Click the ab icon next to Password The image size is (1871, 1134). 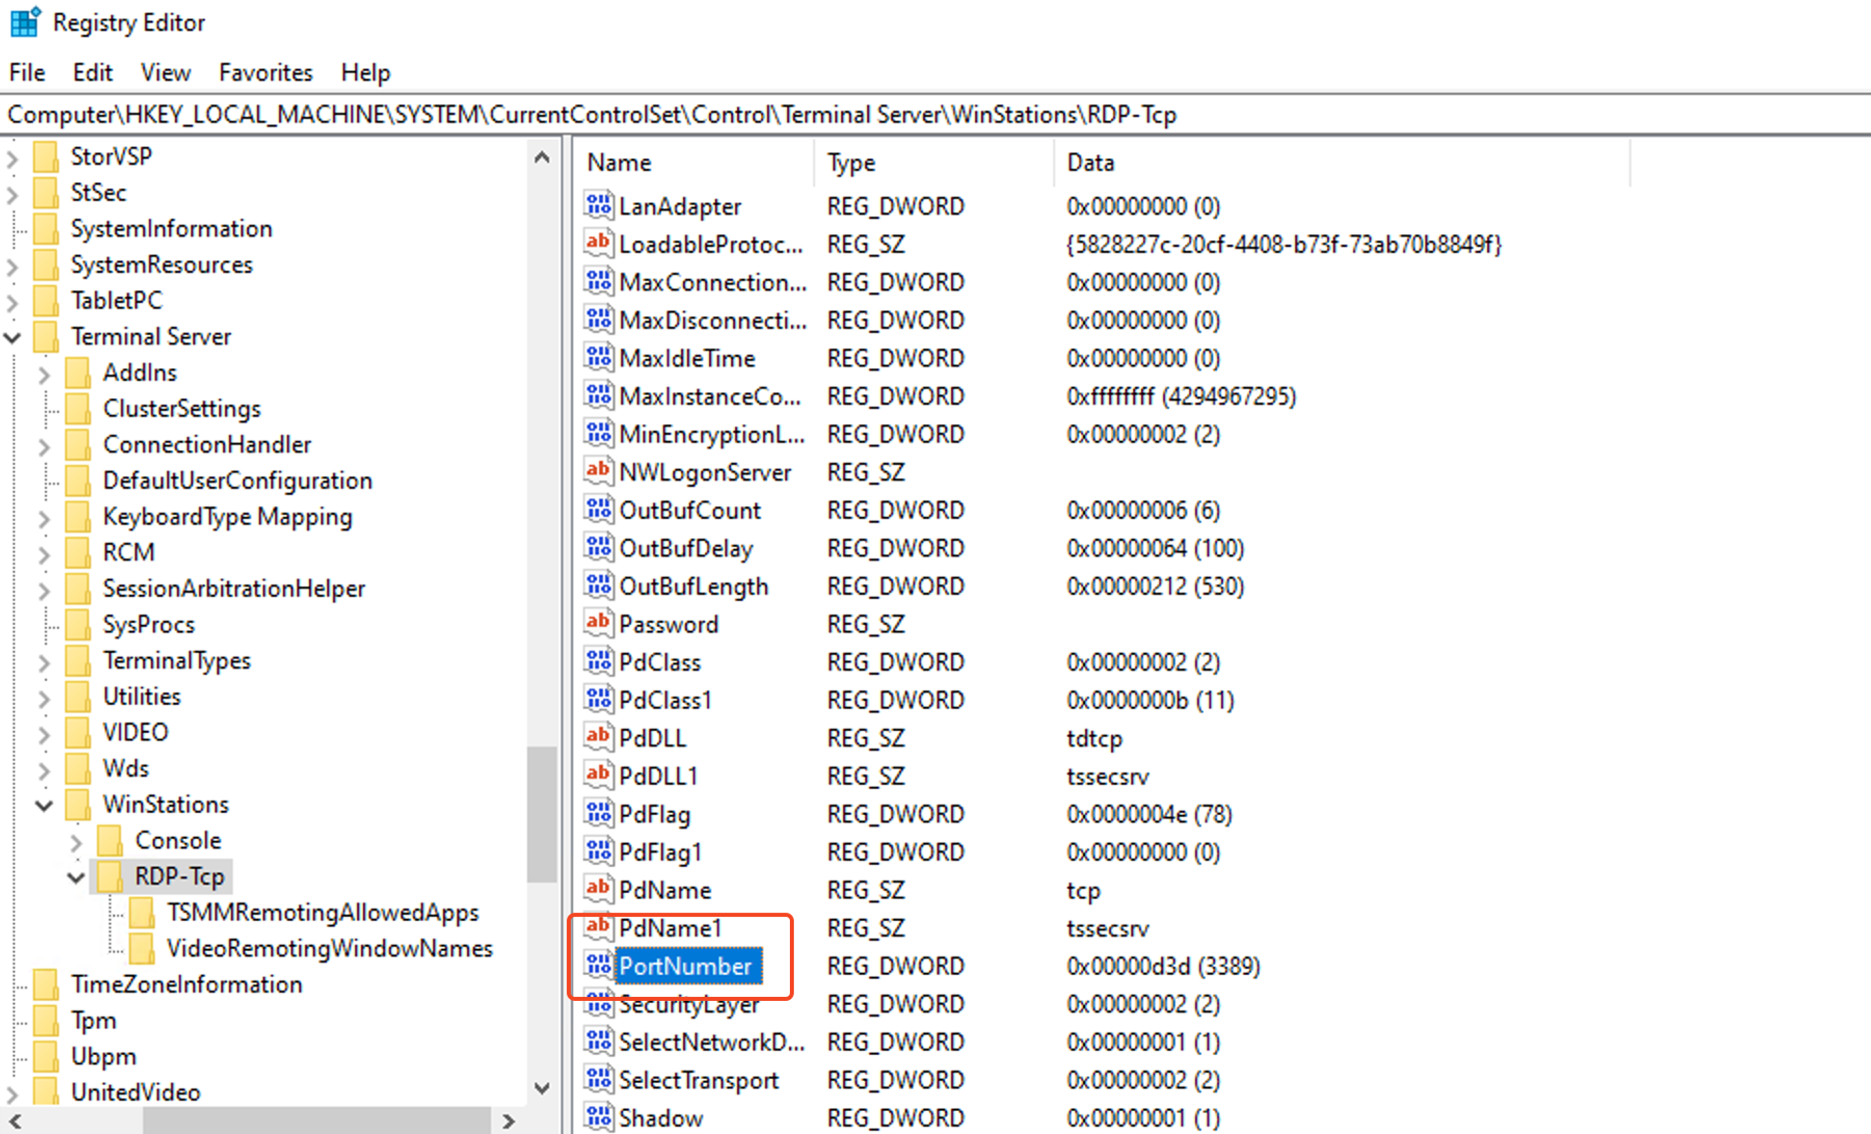[x=598, y=623]
